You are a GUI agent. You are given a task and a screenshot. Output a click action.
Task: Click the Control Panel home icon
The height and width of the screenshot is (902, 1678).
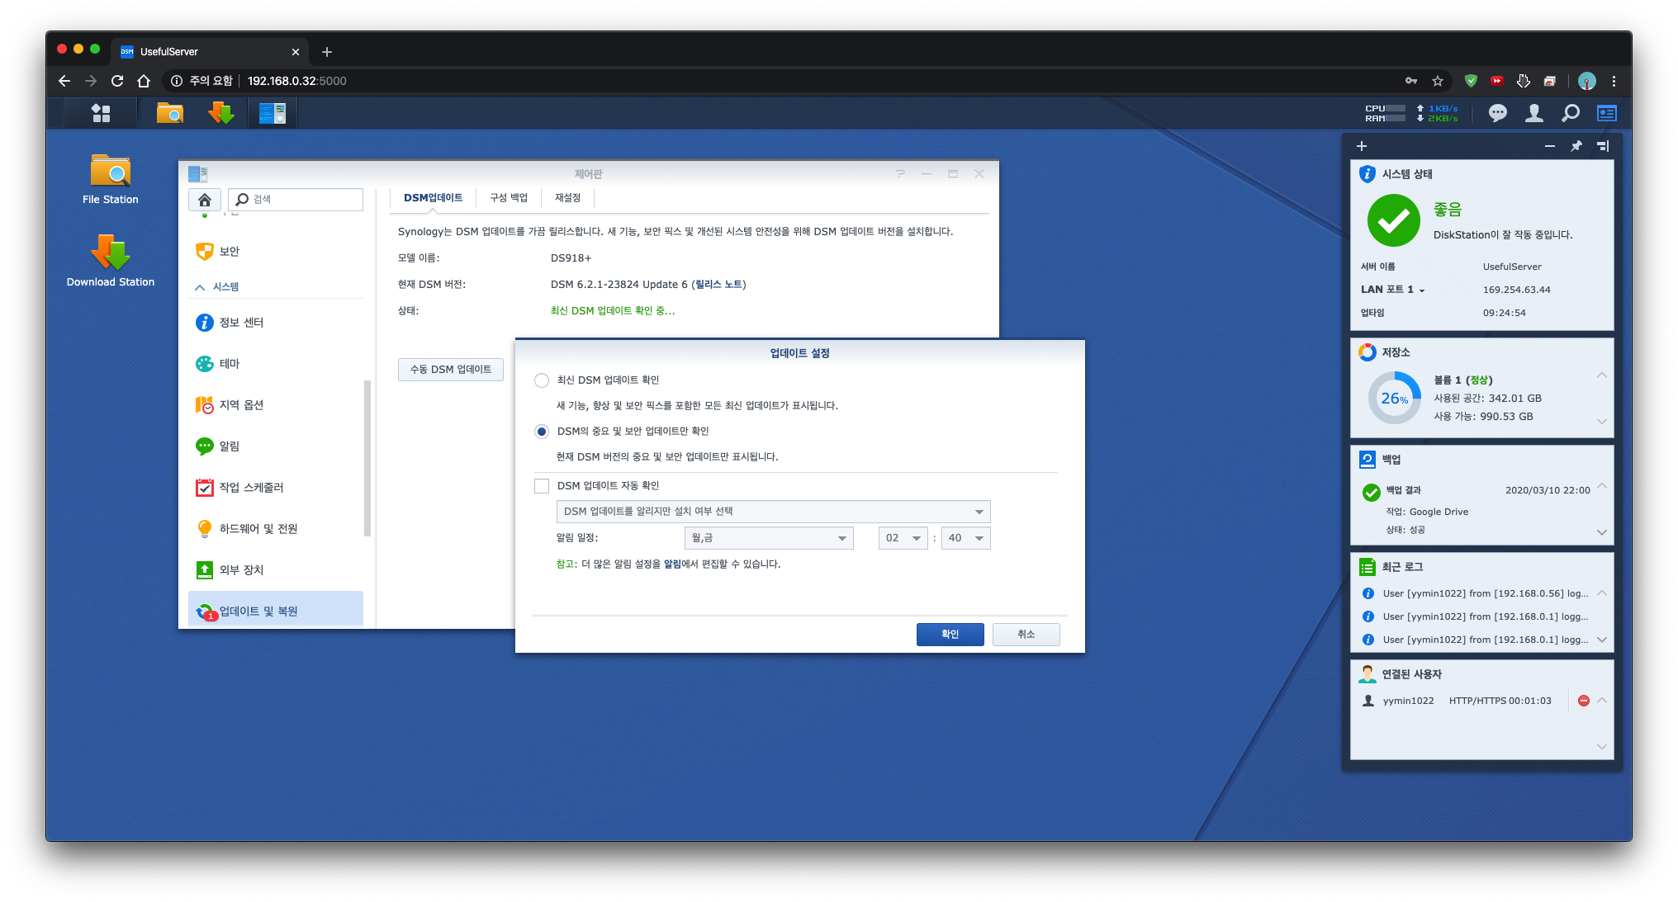[x=205, y=200]
